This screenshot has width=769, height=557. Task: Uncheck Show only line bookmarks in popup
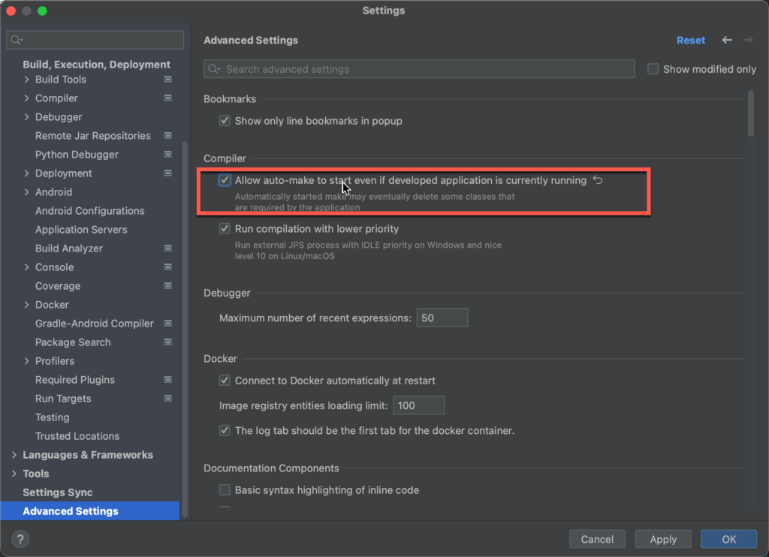tap(225, 121)
